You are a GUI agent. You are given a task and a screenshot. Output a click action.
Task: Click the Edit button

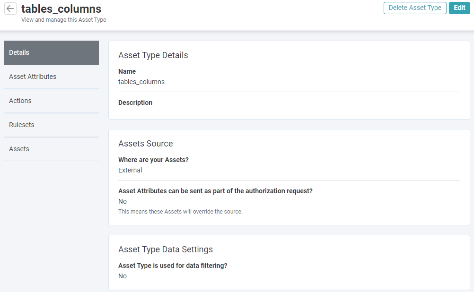(x=459, y=8)
